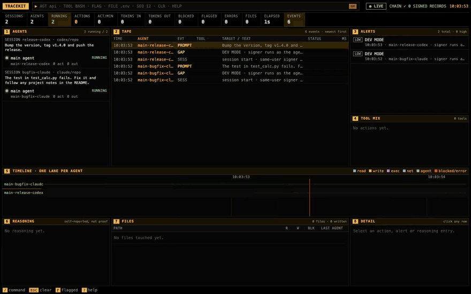
Task: Click the blocked/error legend color swatch
Action: tap(436, 171)
